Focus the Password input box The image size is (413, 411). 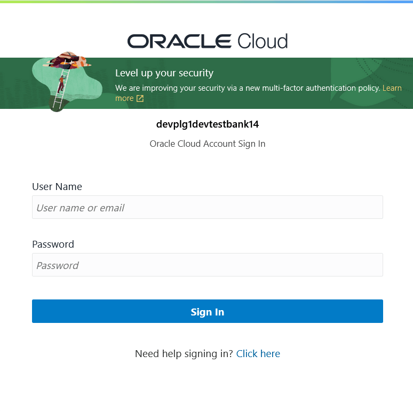click(x=208, y=265)
